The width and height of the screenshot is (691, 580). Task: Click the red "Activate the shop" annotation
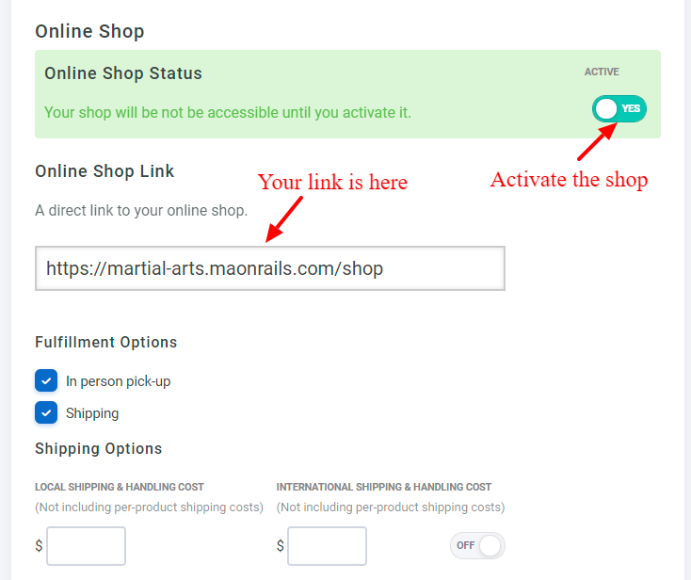569,179
